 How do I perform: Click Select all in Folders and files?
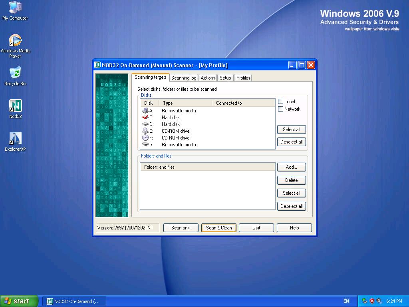[291, 193]
